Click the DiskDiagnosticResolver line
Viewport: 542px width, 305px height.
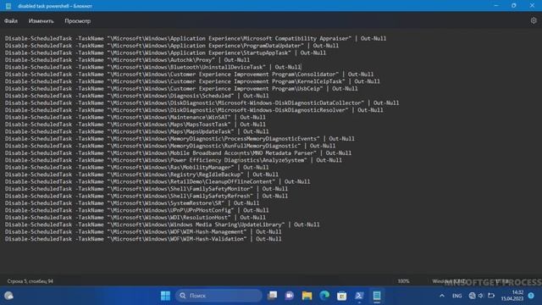194,110
